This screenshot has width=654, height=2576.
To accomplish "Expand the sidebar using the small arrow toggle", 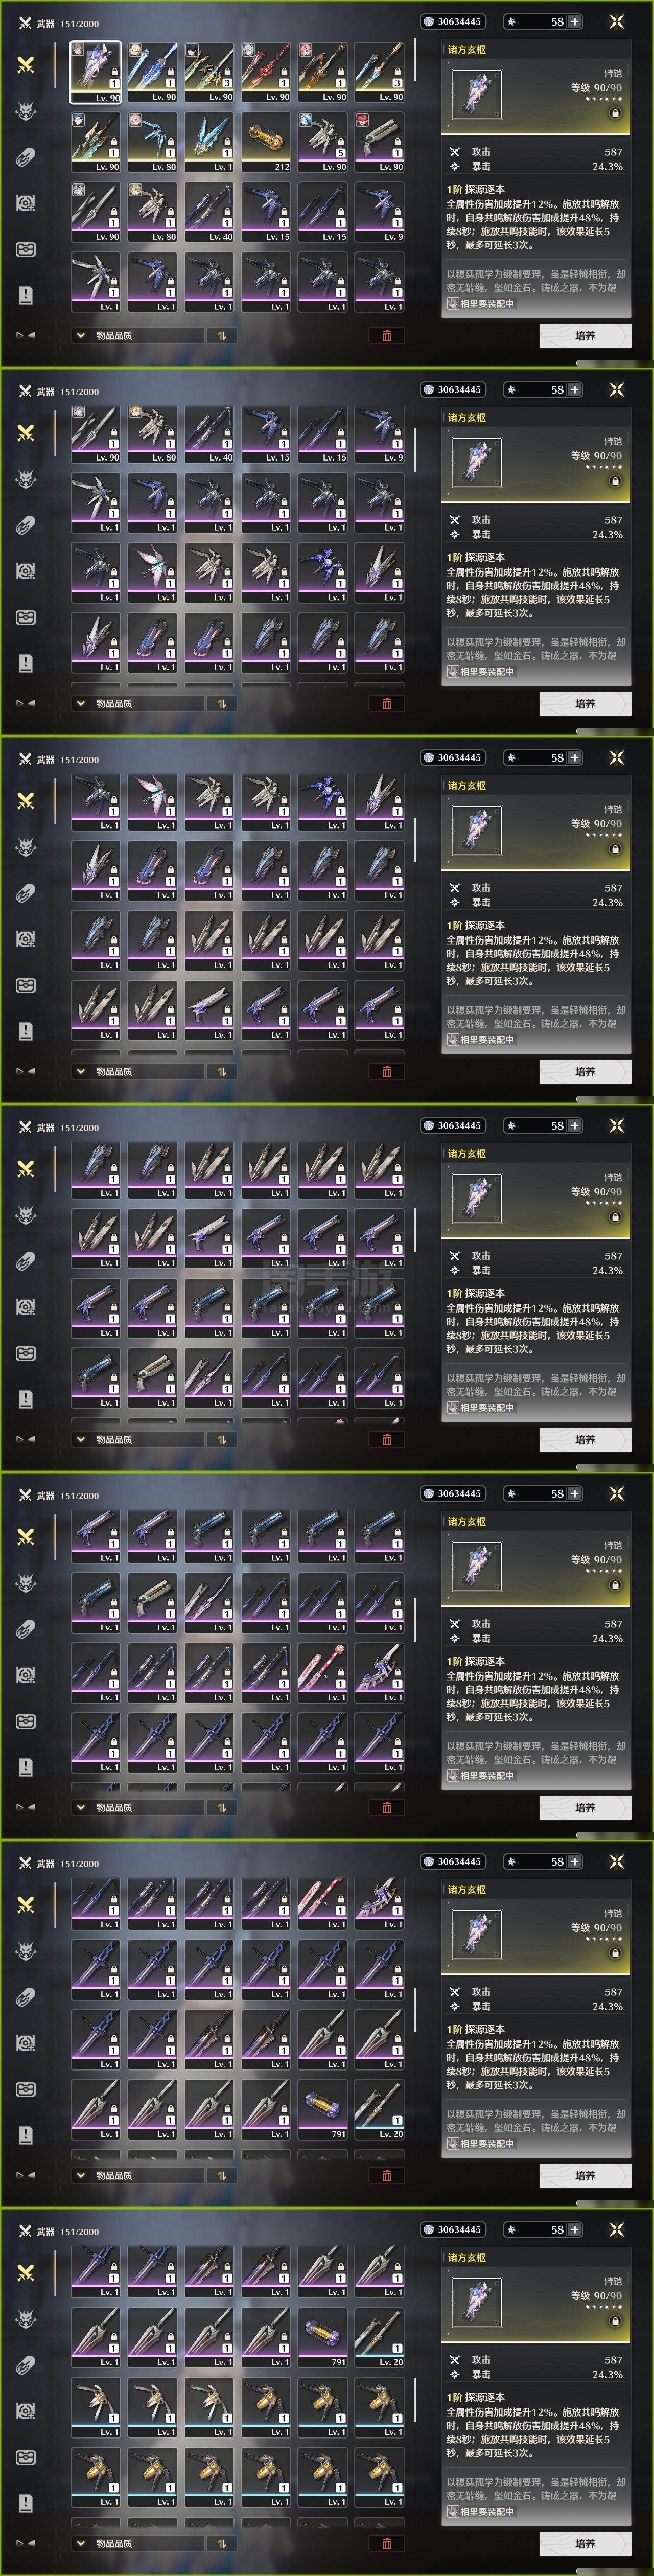I will (x=25, y=335).
